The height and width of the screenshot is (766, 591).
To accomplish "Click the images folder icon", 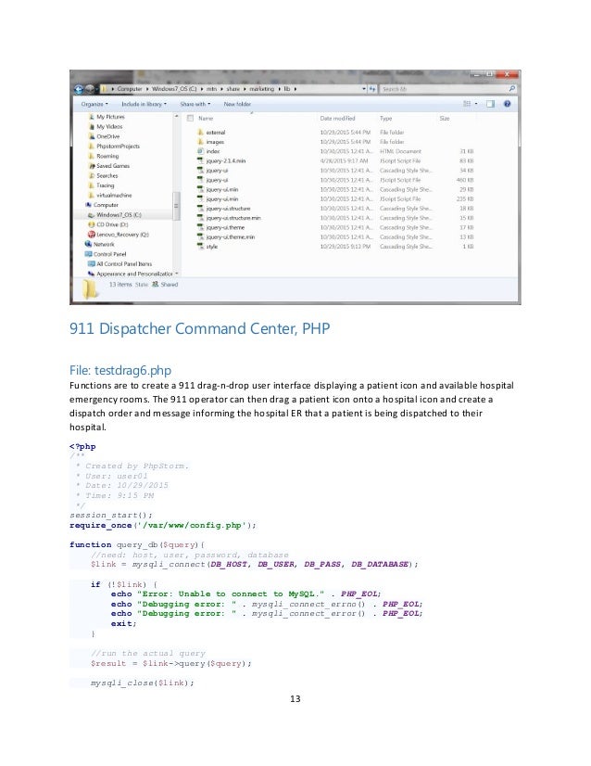I will coord(200,142).
